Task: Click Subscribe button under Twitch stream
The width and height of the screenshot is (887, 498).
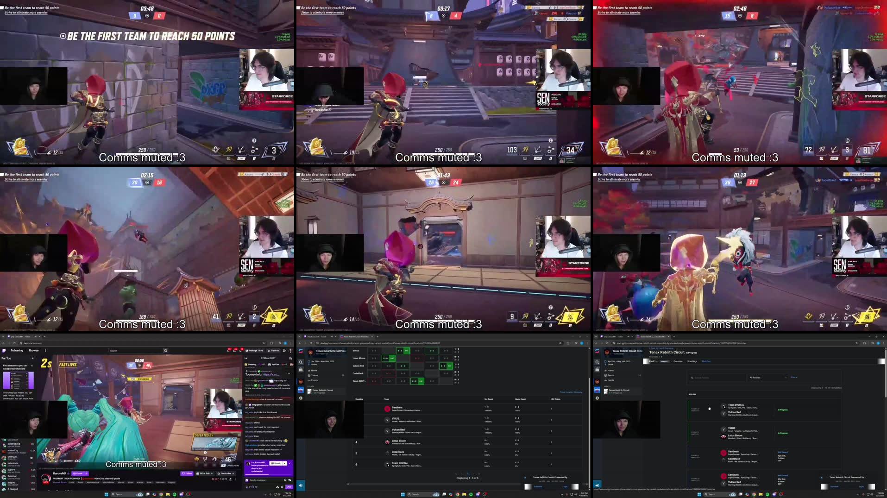Action: coord(226,473)
